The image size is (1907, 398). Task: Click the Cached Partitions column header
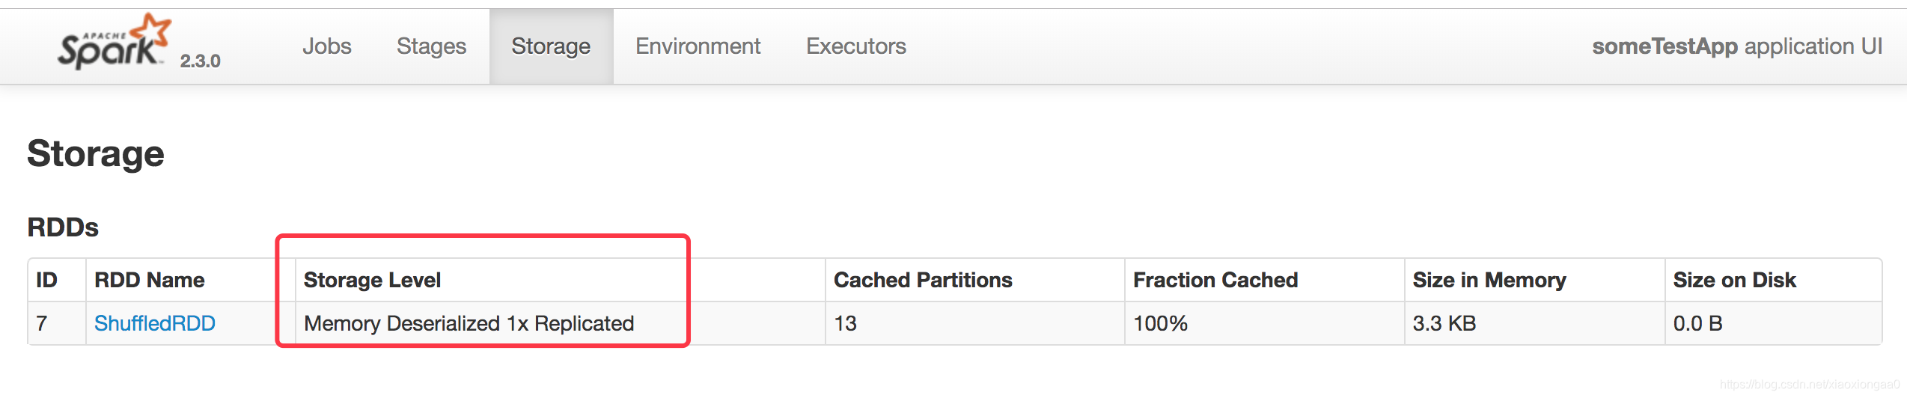coord(923,280)
